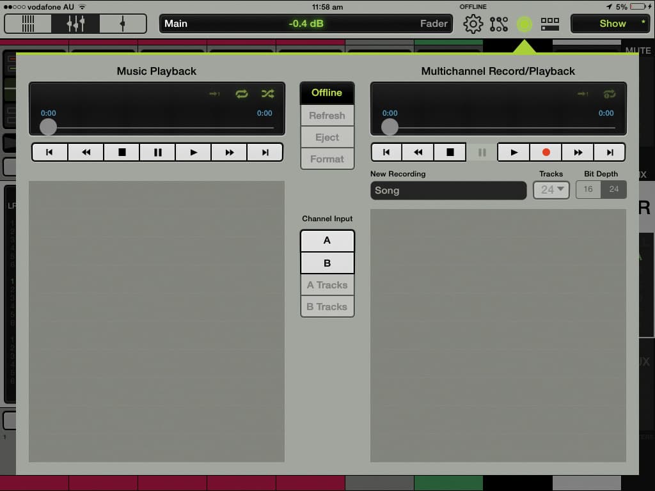Click the Offline status button
The image size is (655, 491).
coord(327,93)
